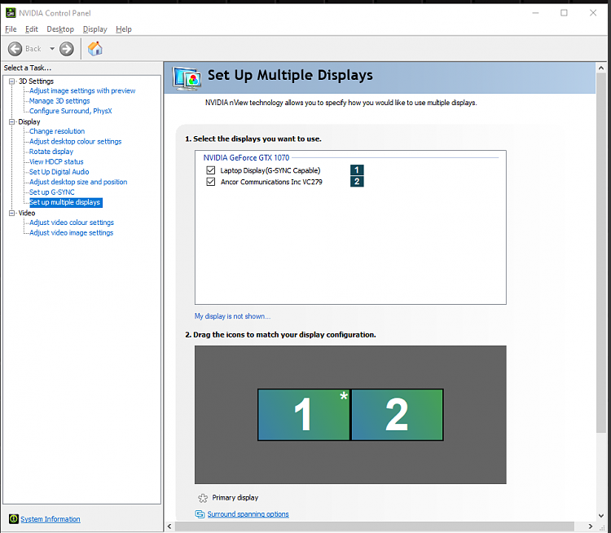Open Change resolution task

(x=57, y=131)
